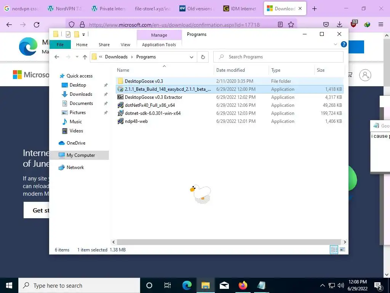Viewport: 390px width, 293px height.
Task: Click the DesktopGoose v0.3 Extractor 7z icon
Action: tap(120, 97)
